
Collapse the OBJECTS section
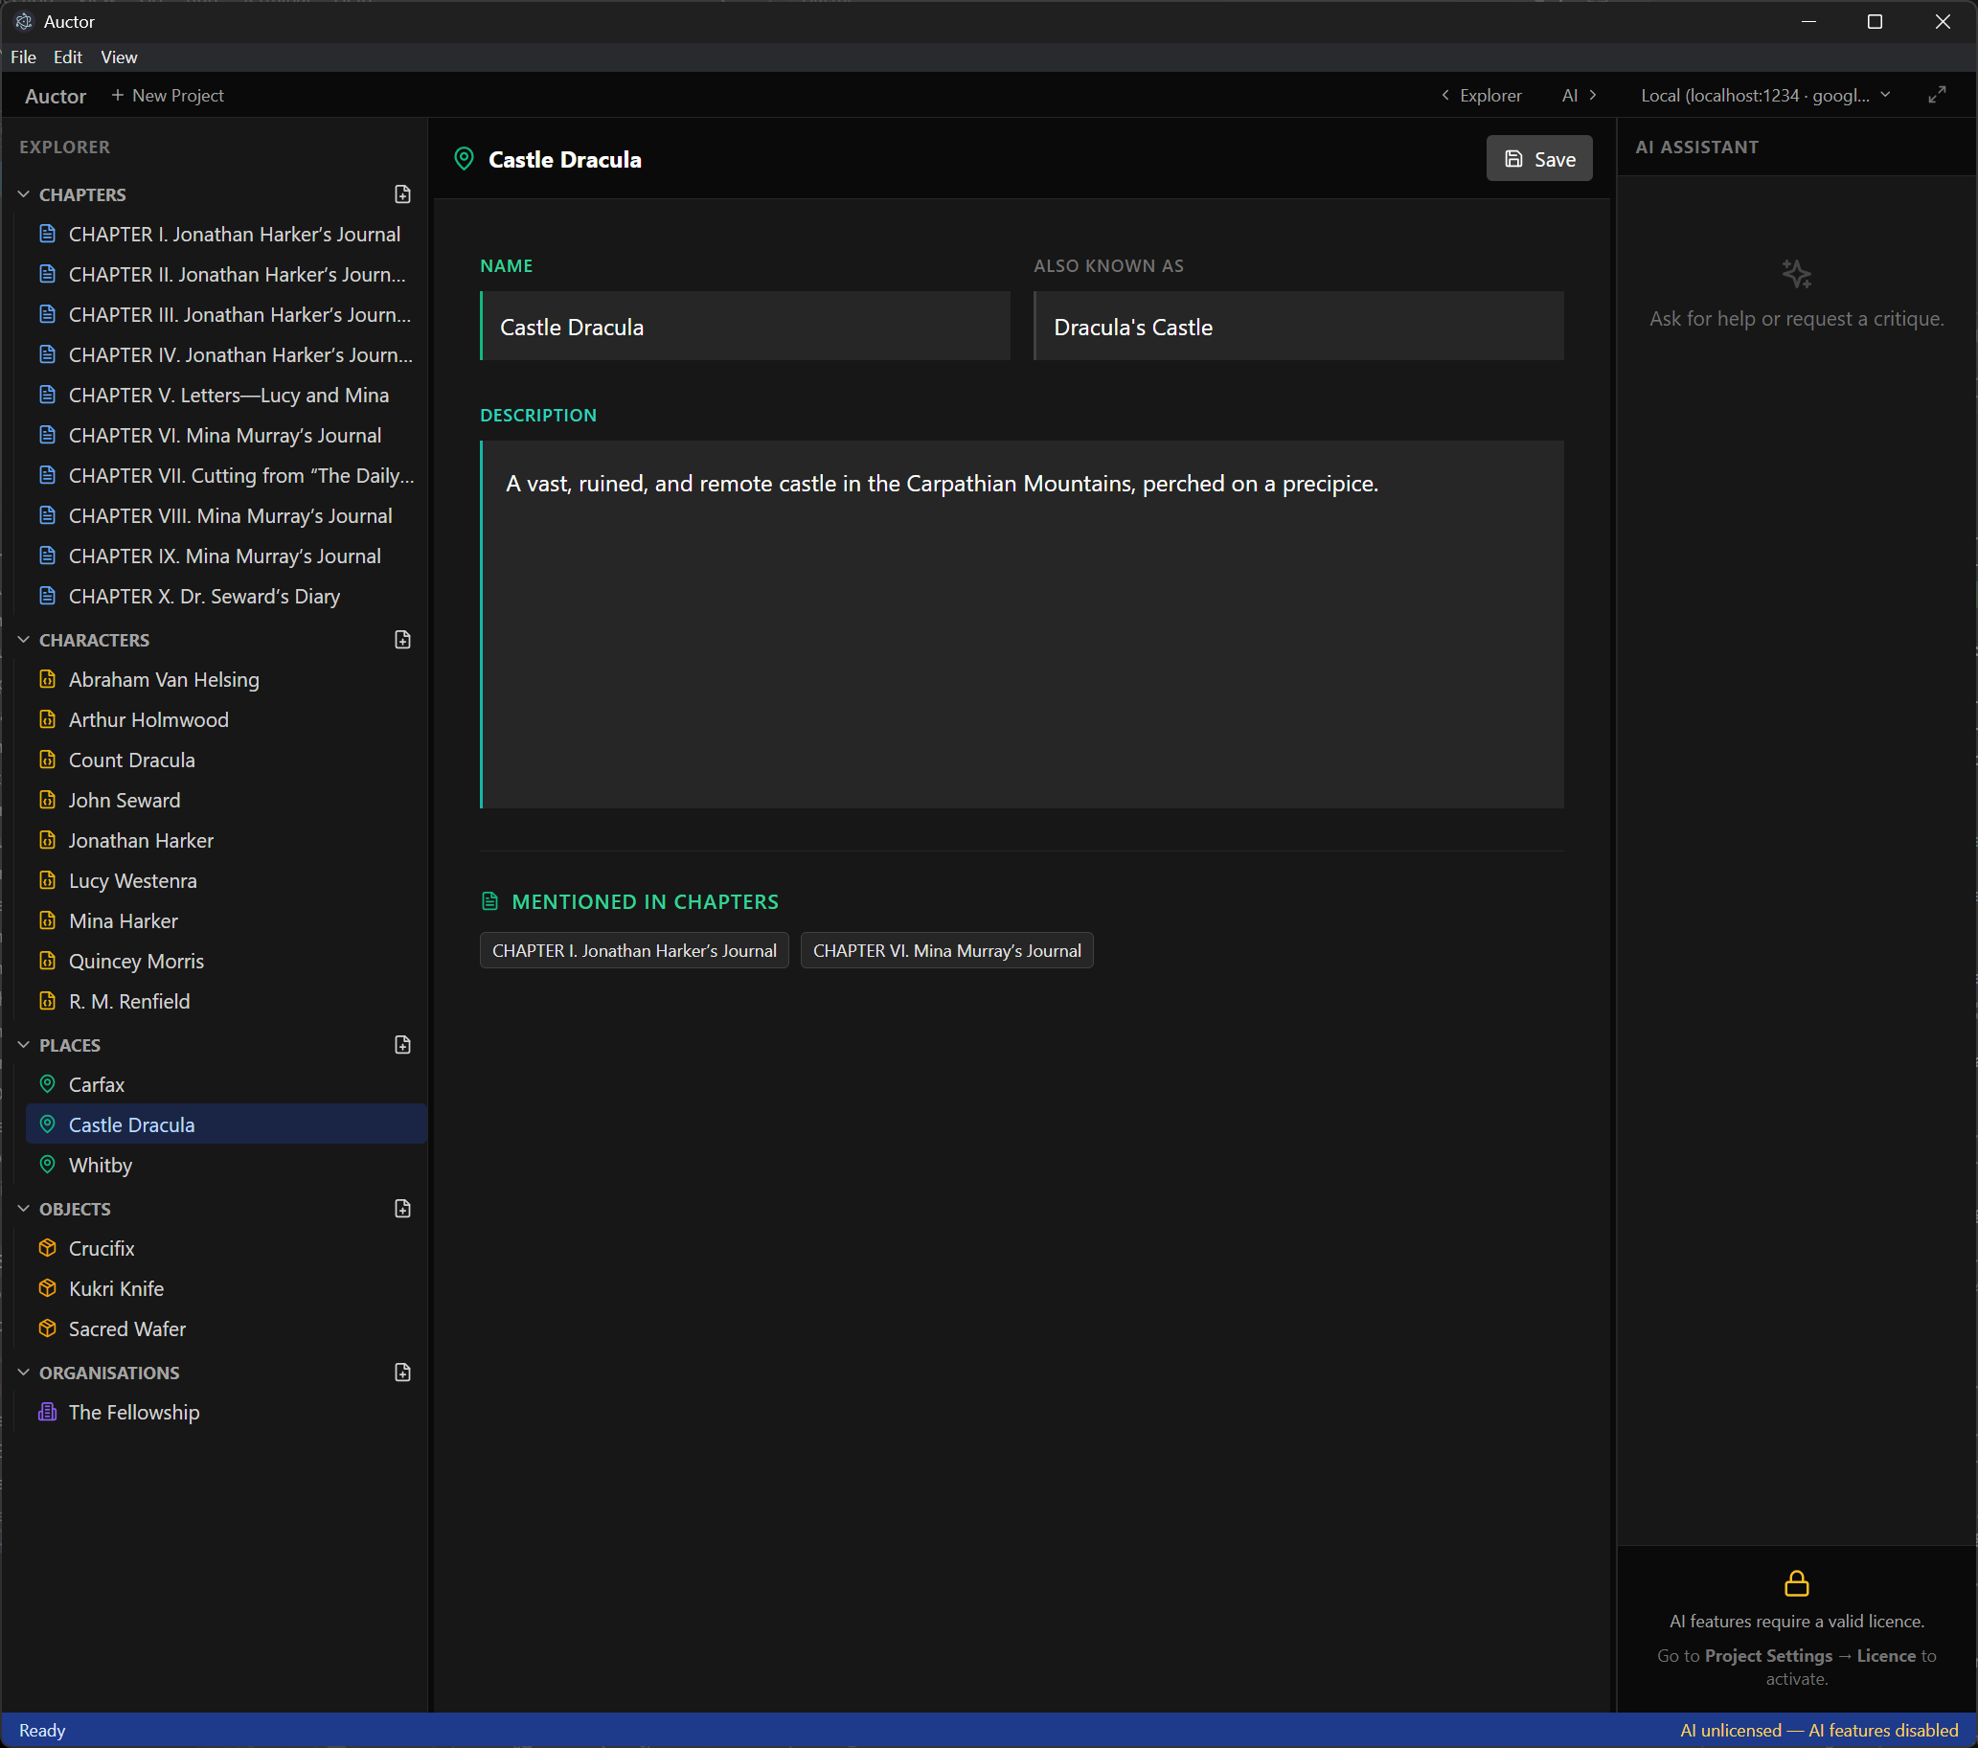[23, 1208]
